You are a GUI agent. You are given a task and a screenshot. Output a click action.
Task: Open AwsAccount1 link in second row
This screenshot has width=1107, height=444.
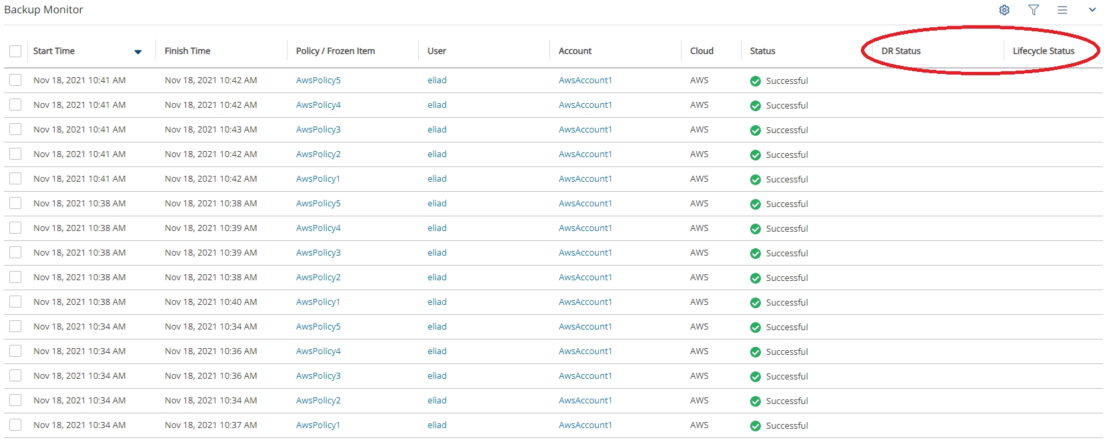click(x=585, y=105)
